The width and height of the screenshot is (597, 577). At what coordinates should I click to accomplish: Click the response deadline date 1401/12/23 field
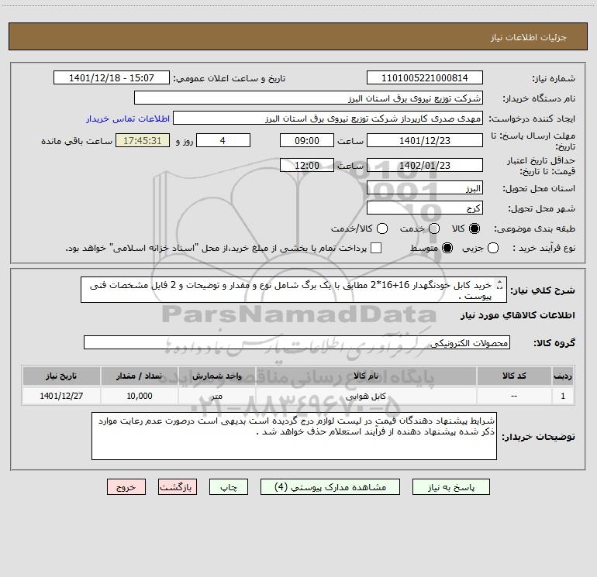click(x=425, y=140)
